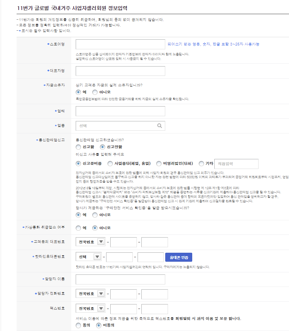Viewport: 289px width, 331px height.
Task: Select 사업중단(폐업, 휴업) reason
Action: click(x=110, y=163)
